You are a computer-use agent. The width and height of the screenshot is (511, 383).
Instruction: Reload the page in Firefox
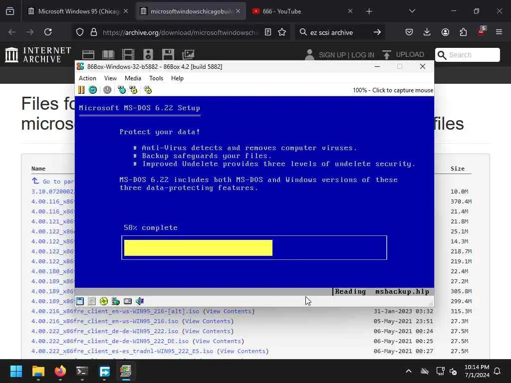coord(48,32)
